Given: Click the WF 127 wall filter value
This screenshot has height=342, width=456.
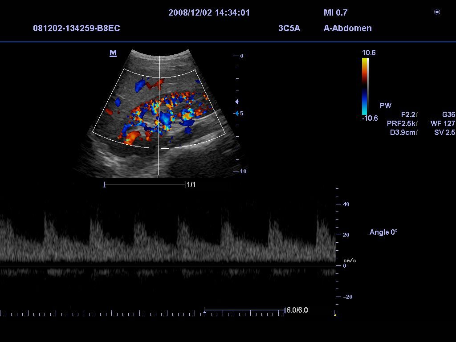Looking at the screenshot, I should coord(443,123).
